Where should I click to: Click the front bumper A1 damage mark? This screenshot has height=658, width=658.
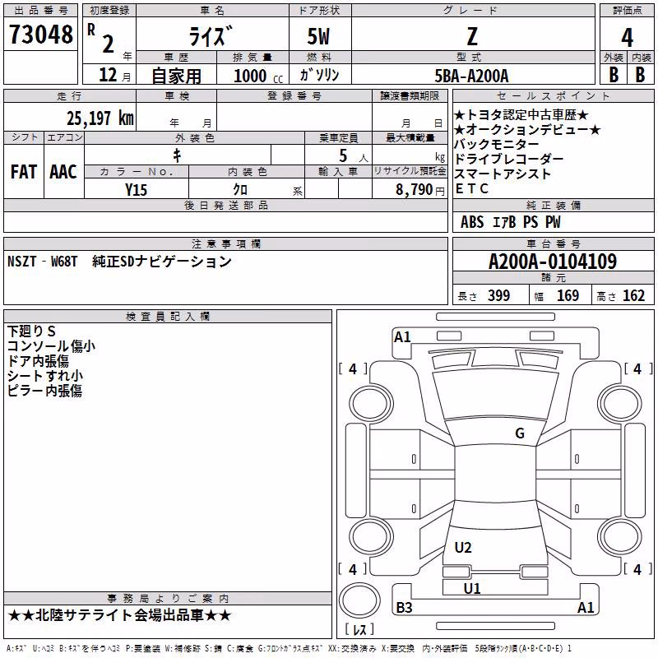(402, 337)
